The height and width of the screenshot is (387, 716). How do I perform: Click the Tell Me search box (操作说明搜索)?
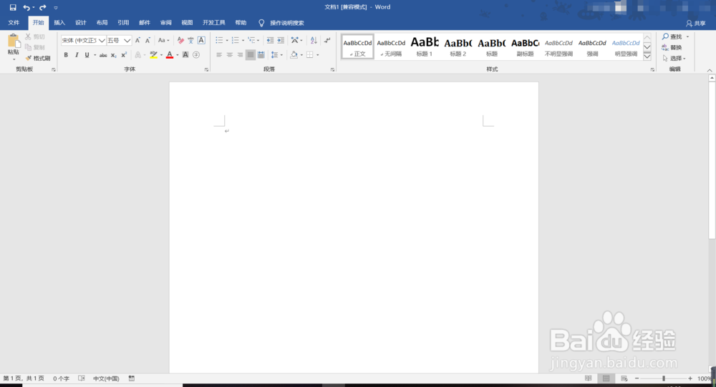(286, 23)
